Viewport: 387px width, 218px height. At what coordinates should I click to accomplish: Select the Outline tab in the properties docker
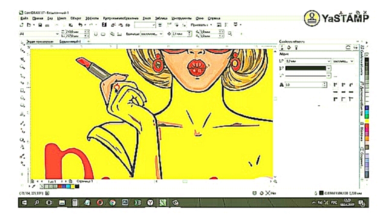point(282,47)
